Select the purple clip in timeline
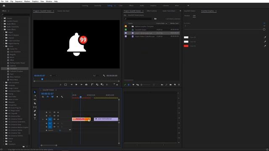Screen dimensions: 269x151 click(x=106, y=119)
